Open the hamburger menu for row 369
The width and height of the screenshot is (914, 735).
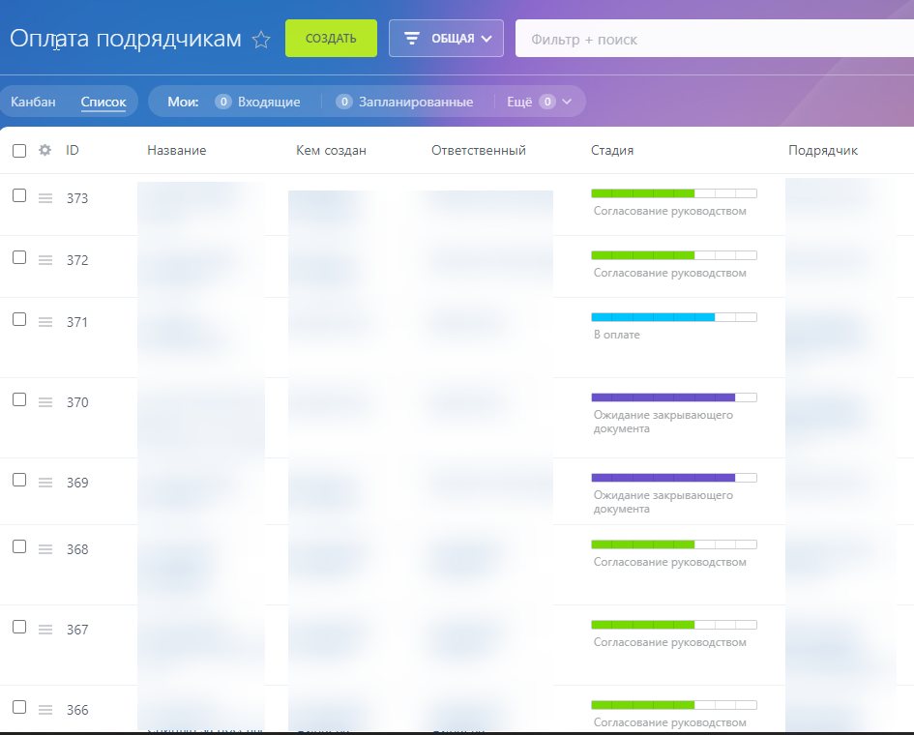44,483
